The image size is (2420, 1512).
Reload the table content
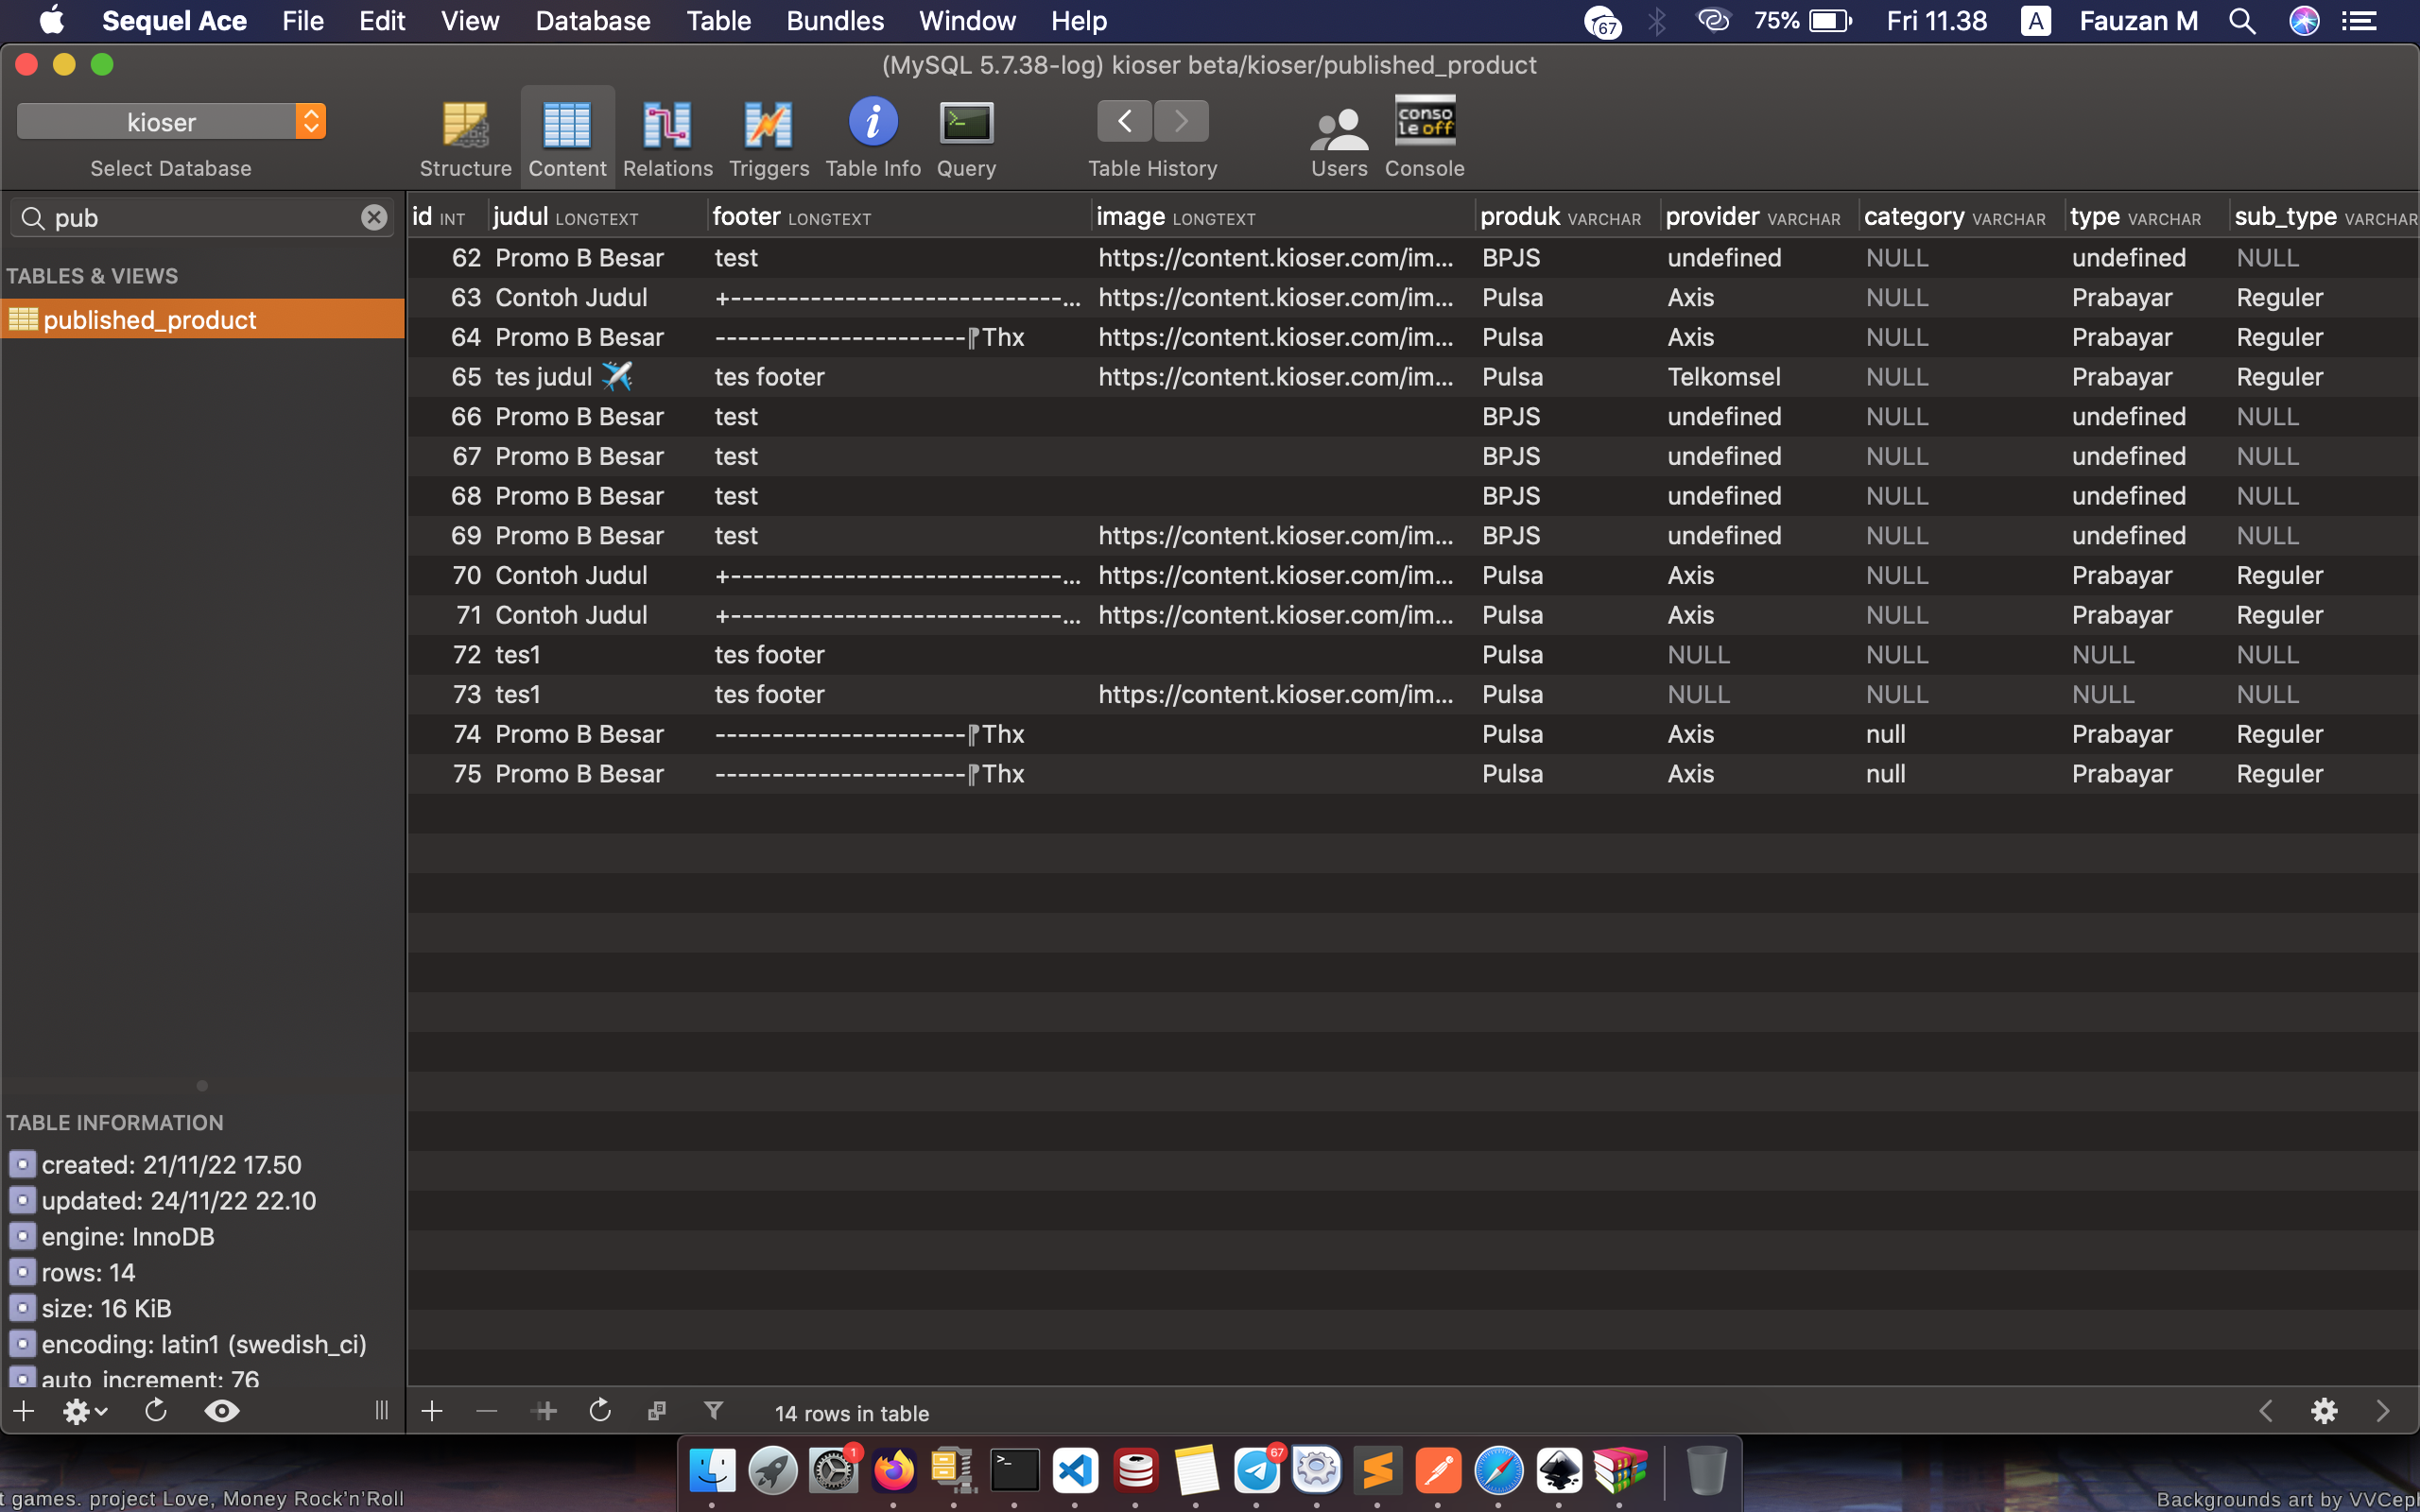[600, 1411]
